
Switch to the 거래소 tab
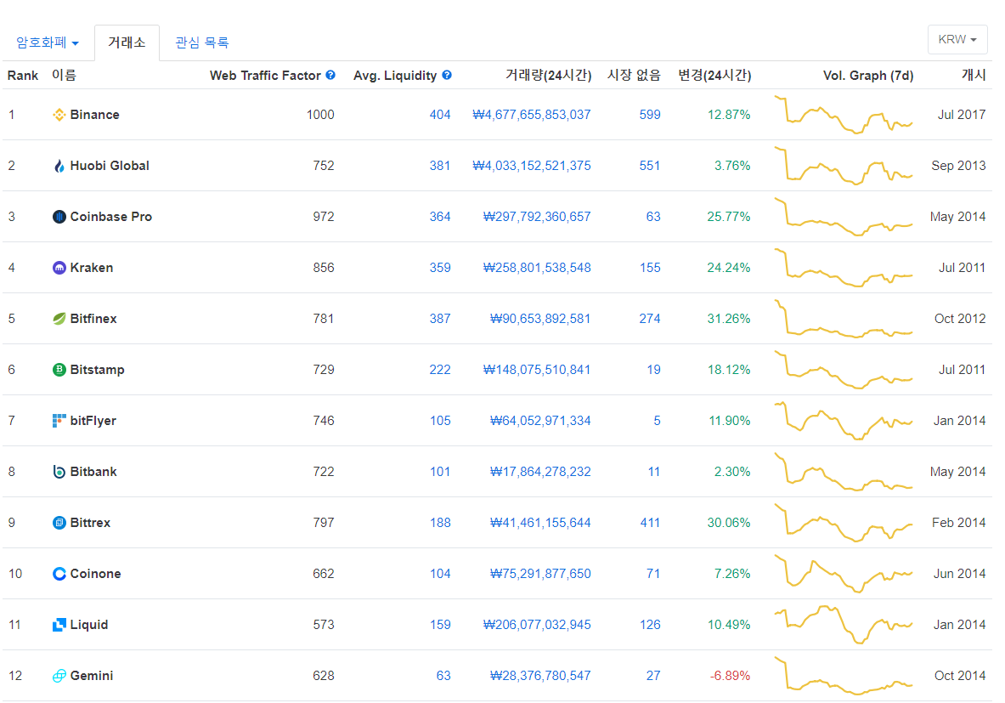[x=127, y=43]
